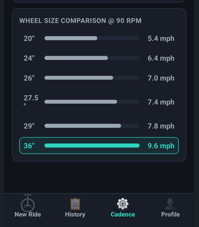Tap the unicycle New Ride icon
199x227 pixels.
tap(28, 203)
